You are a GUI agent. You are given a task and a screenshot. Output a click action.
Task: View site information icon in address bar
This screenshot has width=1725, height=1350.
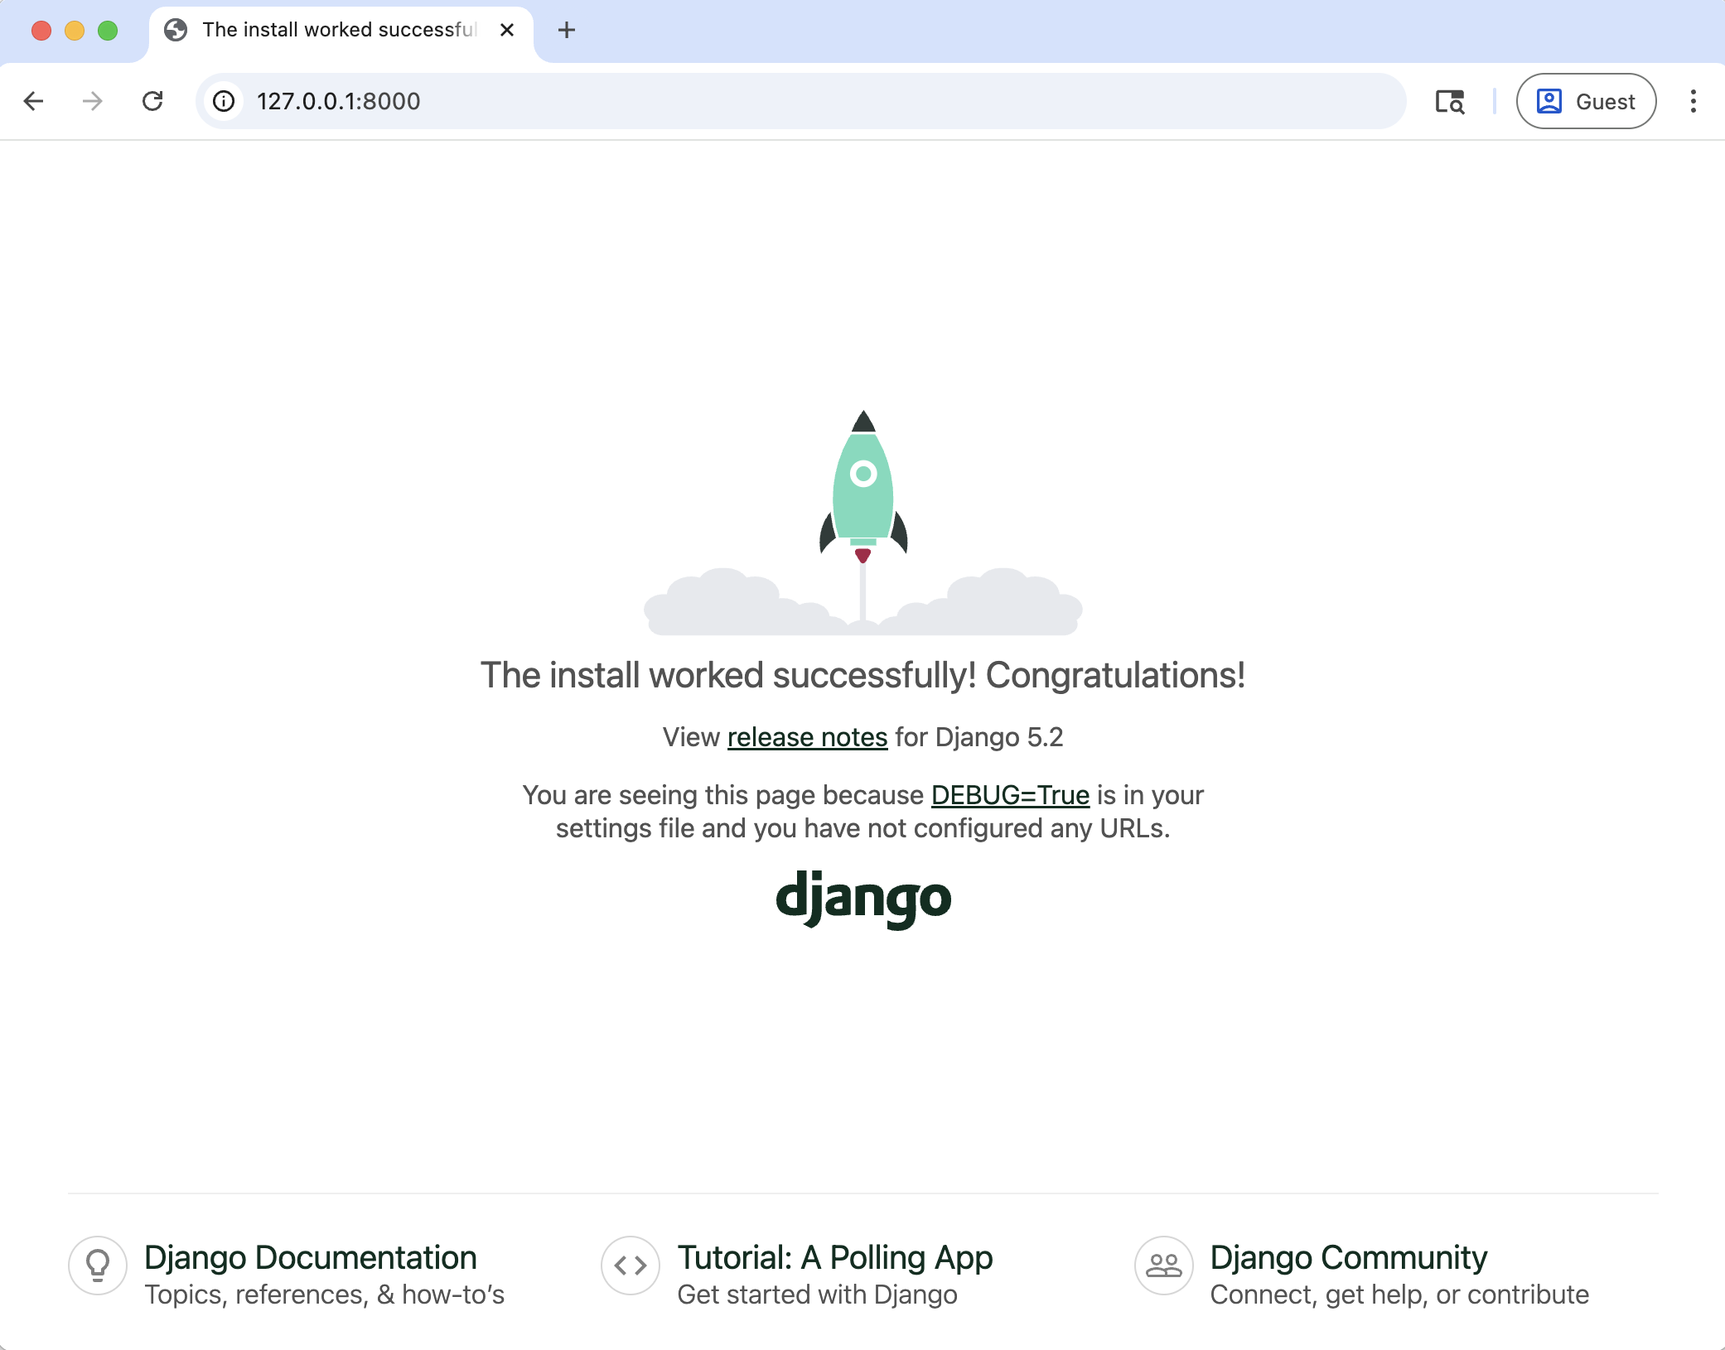click(x=224, y=101)
